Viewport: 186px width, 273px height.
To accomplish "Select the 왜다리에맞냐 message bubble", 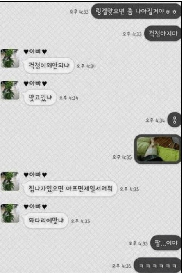I will [x=45, y=221].
